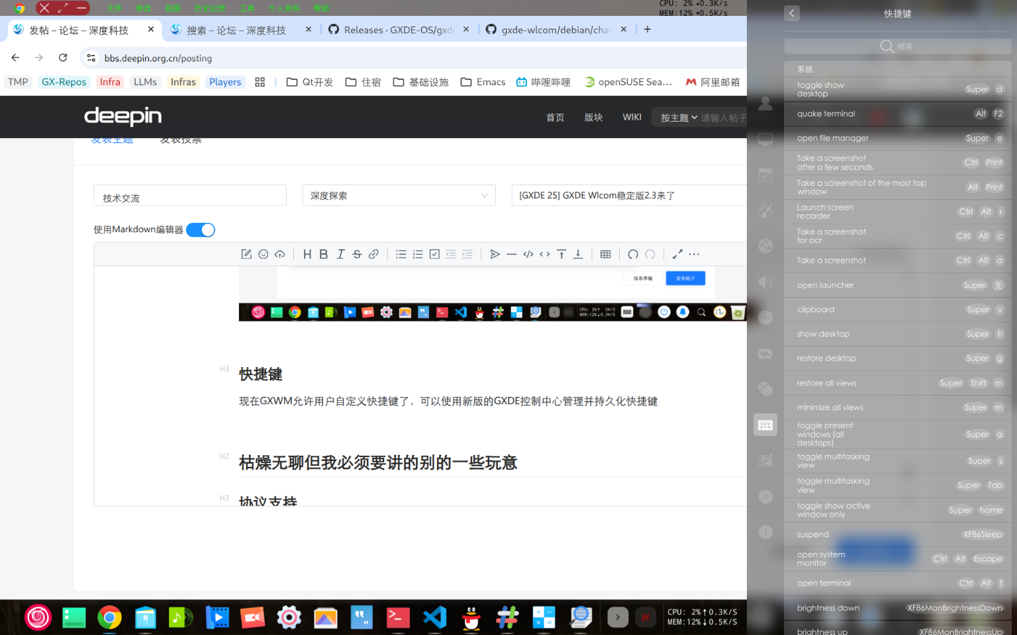Select the quake terminal shortcut row
This screenshot has width=1017, height=635.
898,114
